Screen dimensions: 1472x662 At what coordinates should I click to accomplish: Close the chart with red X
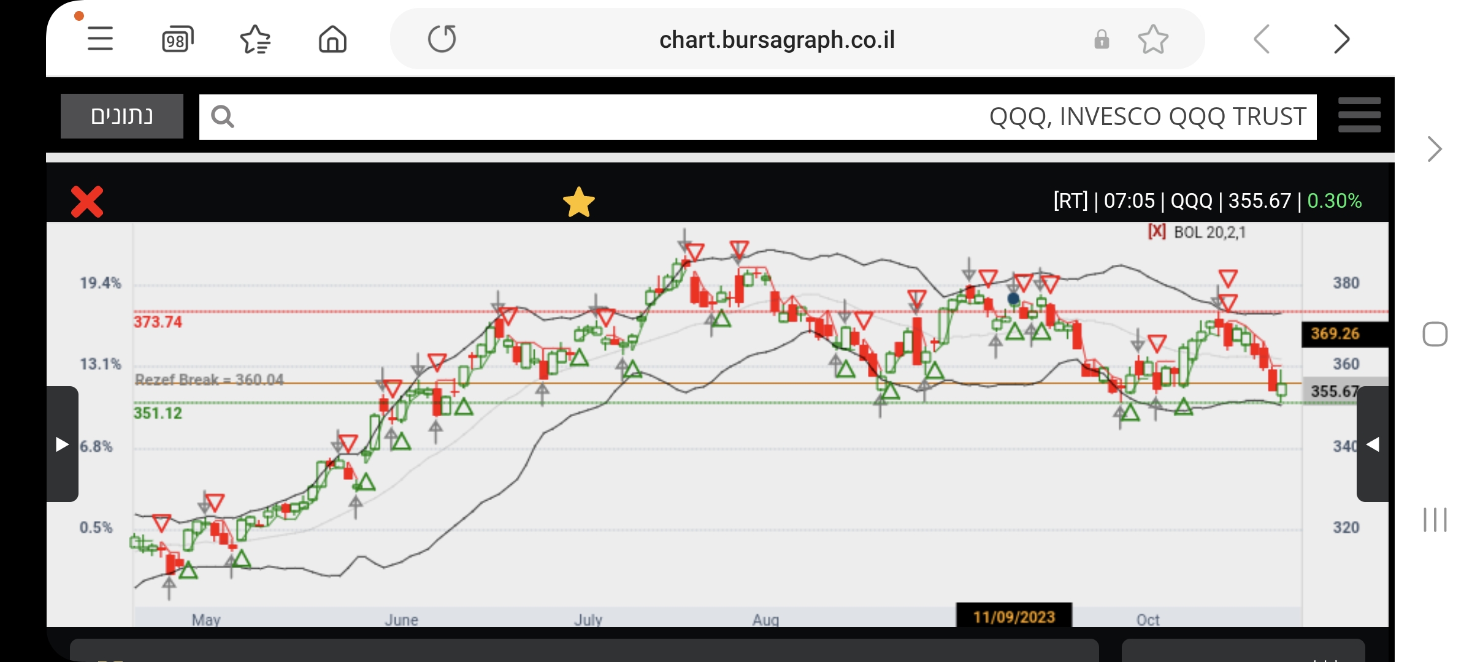87,202
